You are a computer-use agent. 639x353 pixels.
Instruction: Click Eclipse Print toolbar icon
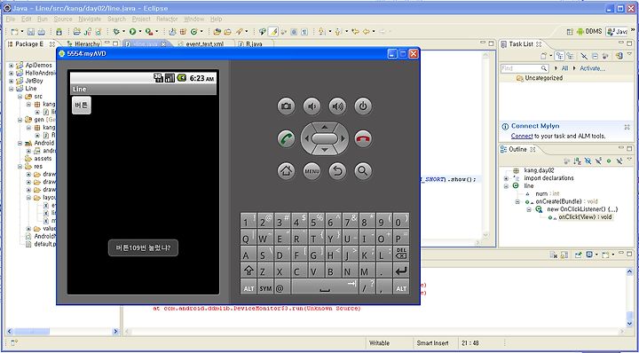pyautogui.click(x=42, y=32)
